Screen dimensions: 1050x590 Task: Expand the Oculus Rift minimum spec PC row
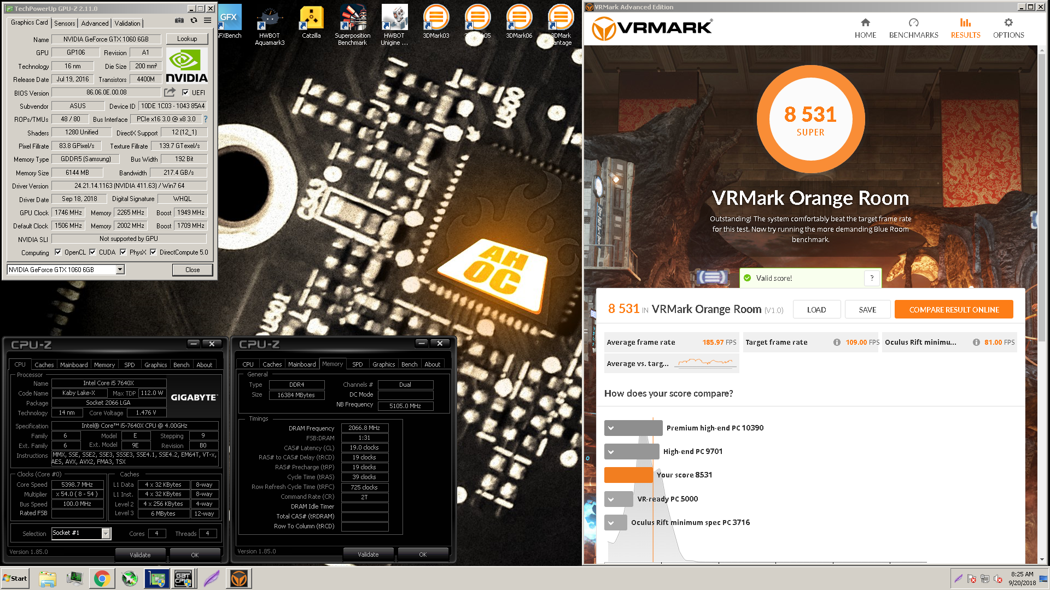611,522
